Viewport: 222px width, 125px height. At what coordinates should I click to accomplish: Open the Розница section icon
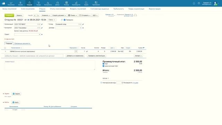pyautogui.click(x=66, y=3)
